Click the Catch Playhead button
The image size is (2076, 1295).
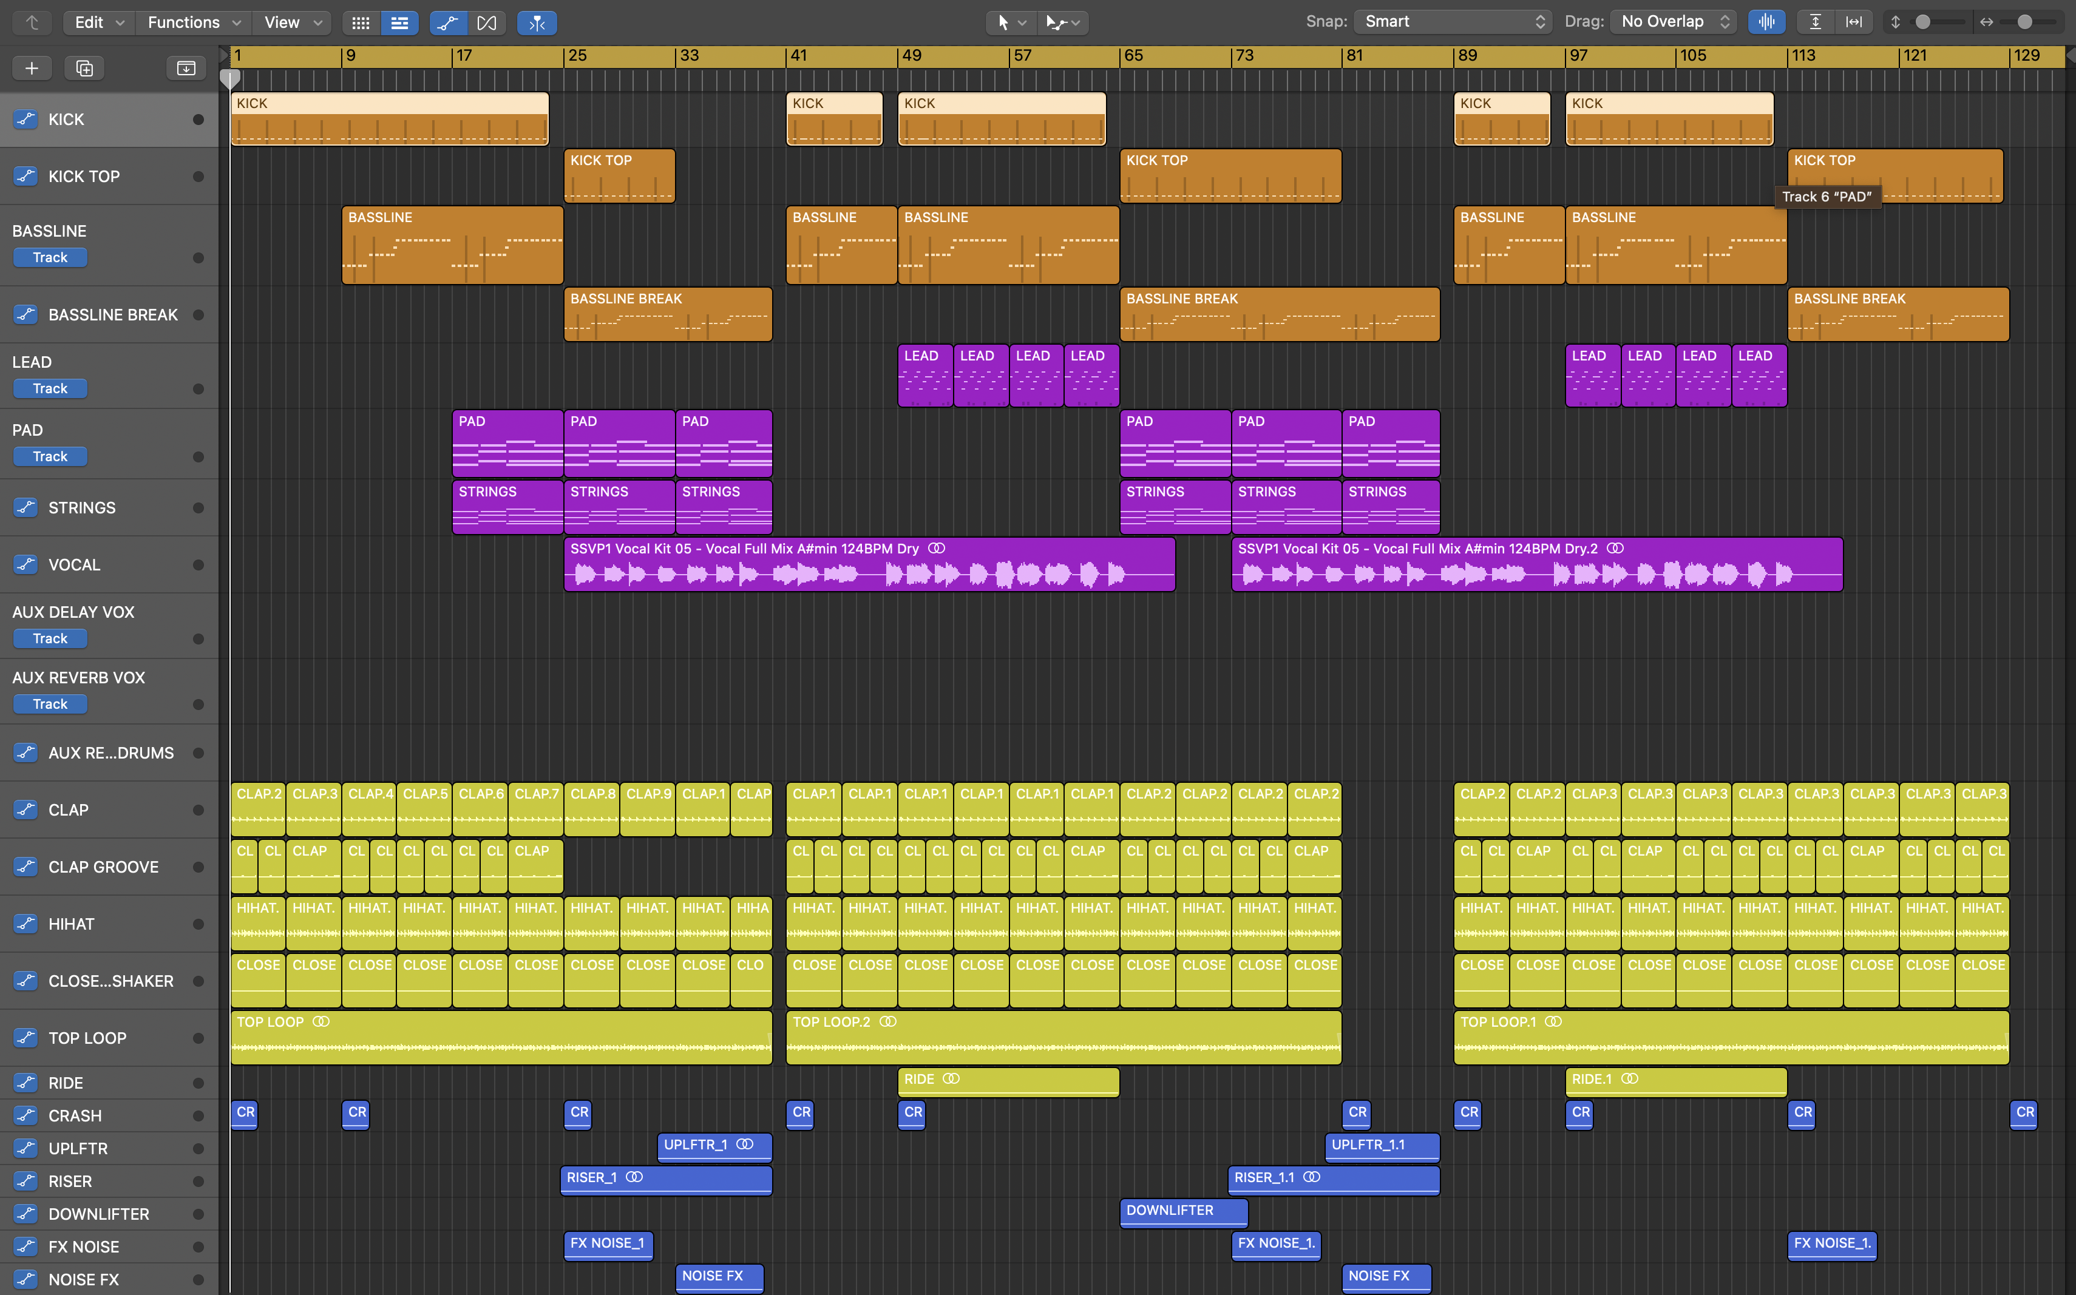[537, 22]
